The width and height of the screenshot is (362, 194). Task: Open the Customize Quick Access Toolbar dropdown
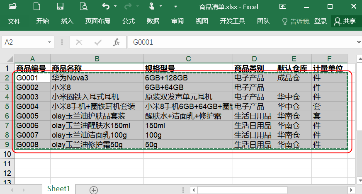coord(175,7)
